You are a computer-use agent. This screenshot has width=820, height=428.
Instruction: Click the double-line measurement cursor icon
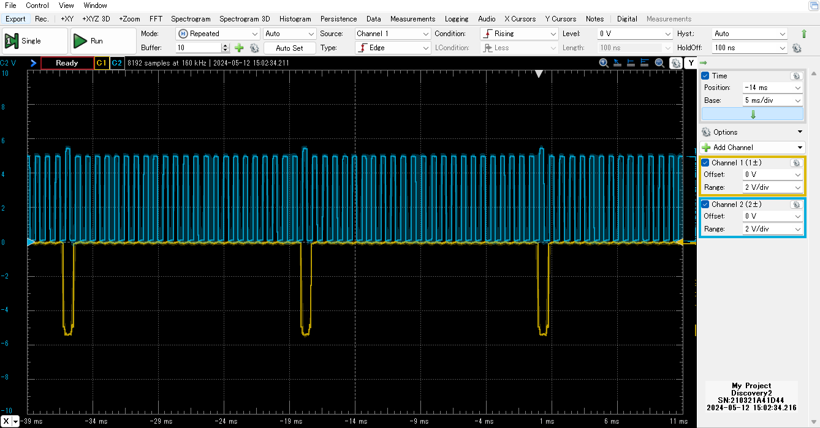pos(645,63)
